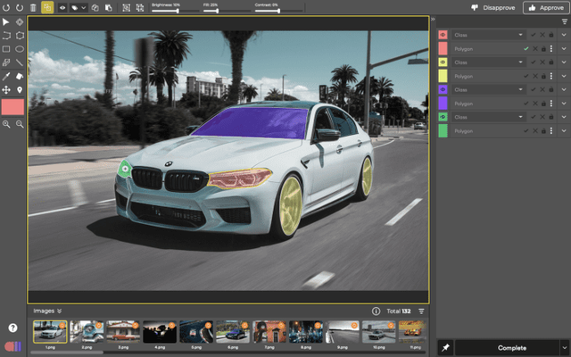Toggle annotation visibility eye in toolbar
571x357 pixels.
click(62, 8)
